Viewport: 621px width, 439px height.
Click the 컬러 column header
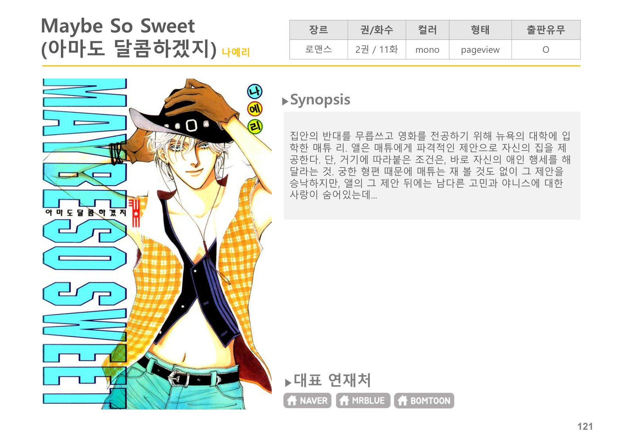427,30
